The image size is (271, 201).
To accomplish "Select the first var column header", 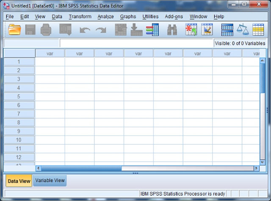I will pos(50,53).
